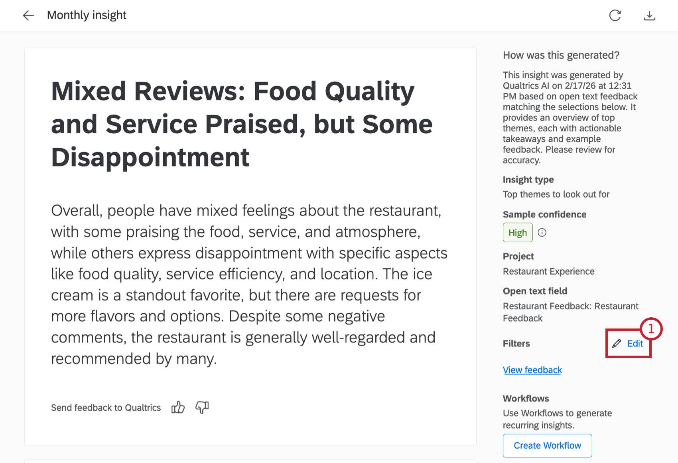This screenshot has height=463, width=678.
Task: Select the Mixed Reviews headline text
Action: pyautogui.click(x=242, y=124)
